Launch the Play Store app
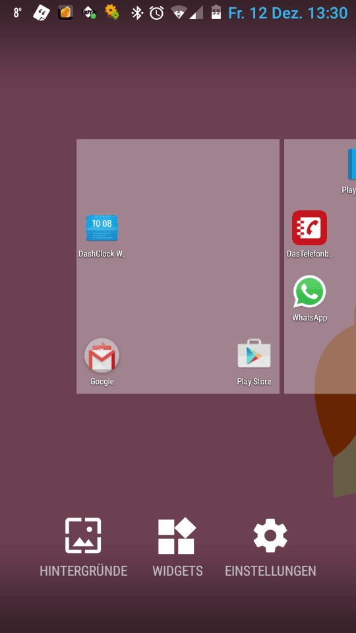 (x=254, y=353)
